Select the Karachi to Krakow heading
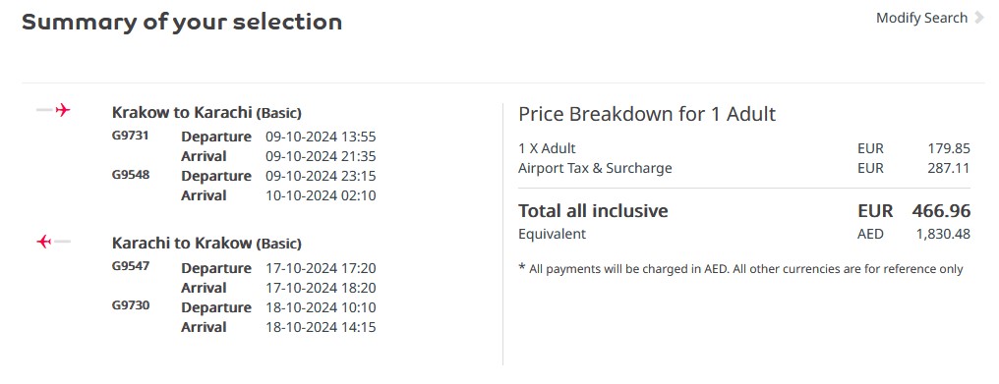Image resolution: width=999 pixels, height=384 pixels. (x=206, y=244)
